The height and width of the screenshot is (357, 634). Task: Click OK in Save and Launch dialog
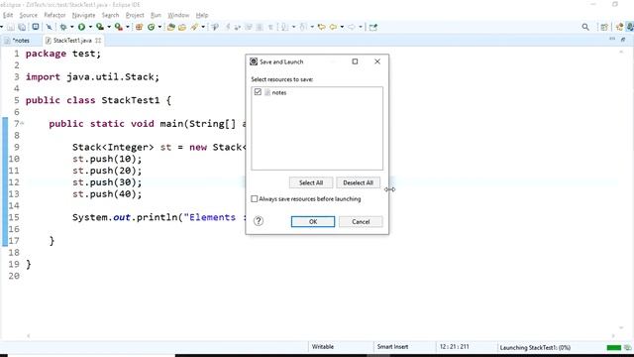(313, 221)
